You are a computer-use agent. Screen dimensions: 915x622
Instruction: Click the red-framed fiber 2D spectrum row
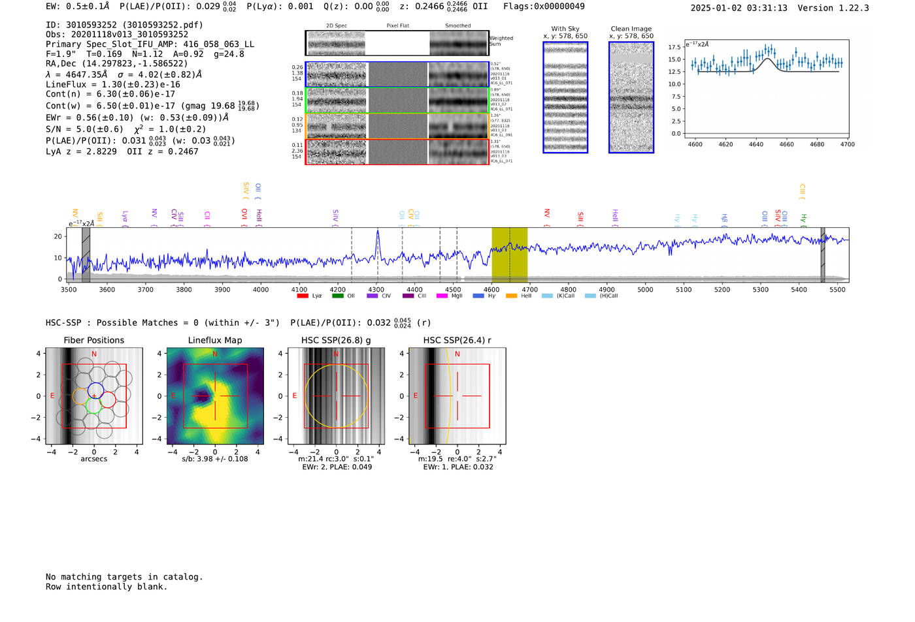397,152
